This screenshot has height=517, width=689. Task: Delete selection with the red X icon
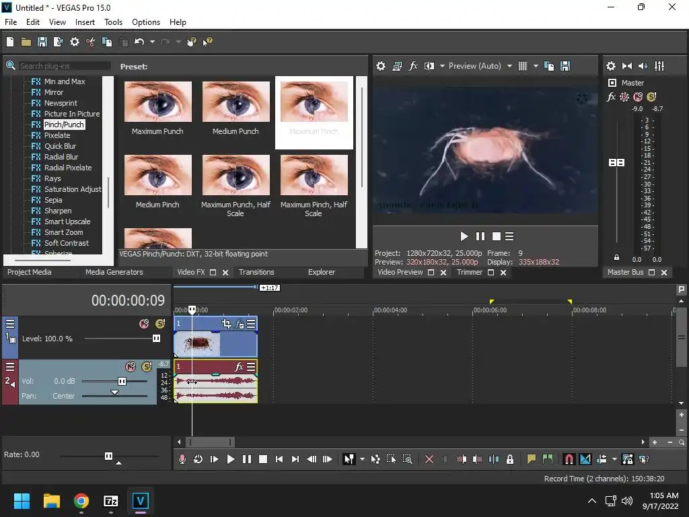429,459
